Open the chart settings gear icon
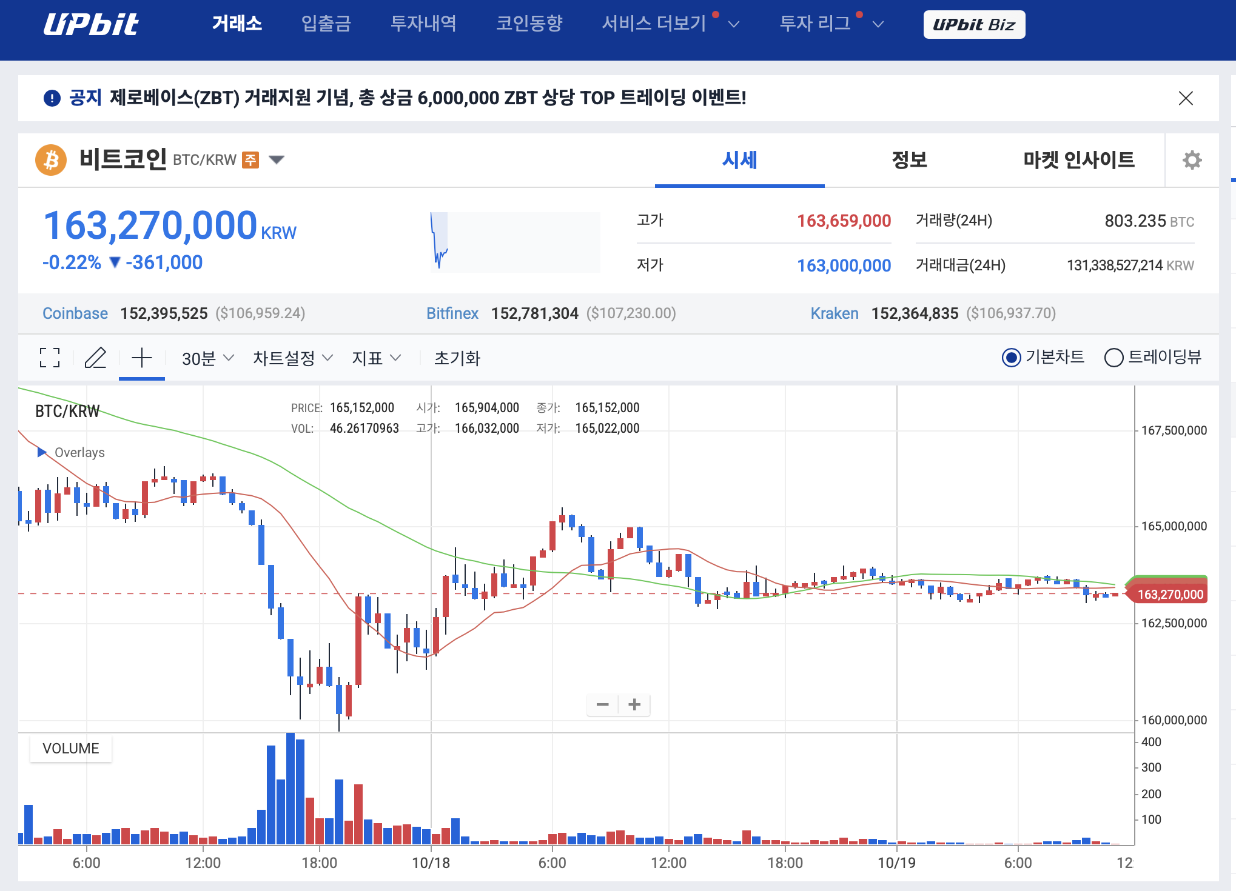 (x=1191, y=159)
